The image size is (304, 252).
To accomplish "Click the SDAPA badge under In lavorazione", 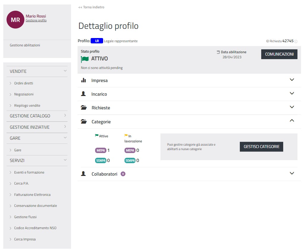I will tap(130, 160).
